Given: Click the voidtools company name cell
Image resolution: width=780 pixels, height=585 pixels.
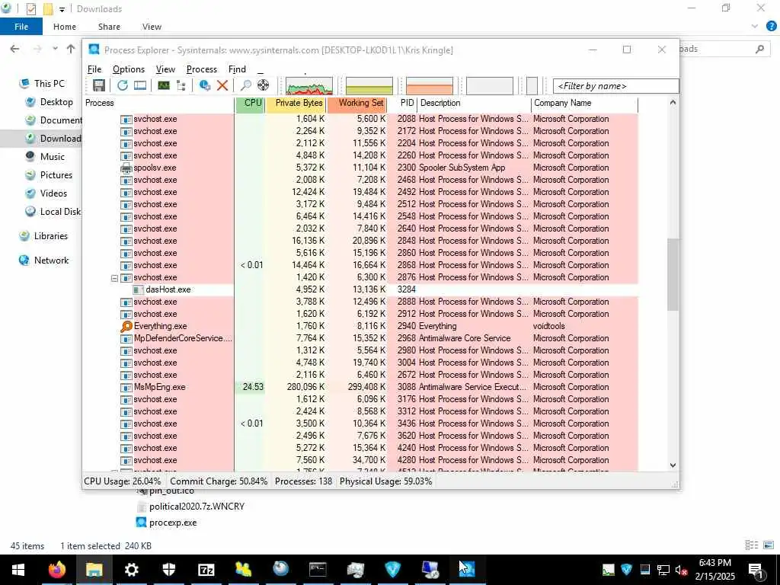Looking at the screenshot, I should tap(548, 326).
